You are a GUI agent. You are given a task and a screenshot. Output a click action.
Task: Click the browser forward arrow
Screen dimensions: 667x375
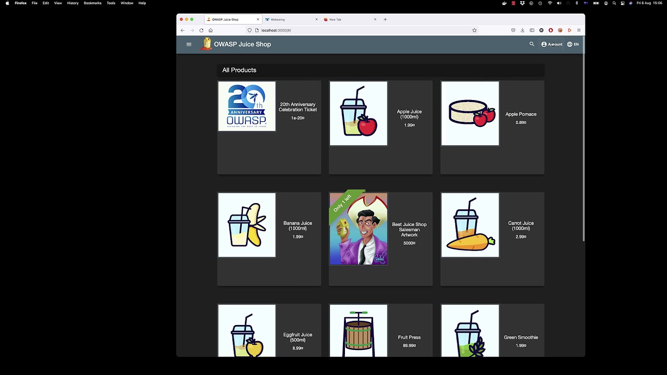coord(192,30)
